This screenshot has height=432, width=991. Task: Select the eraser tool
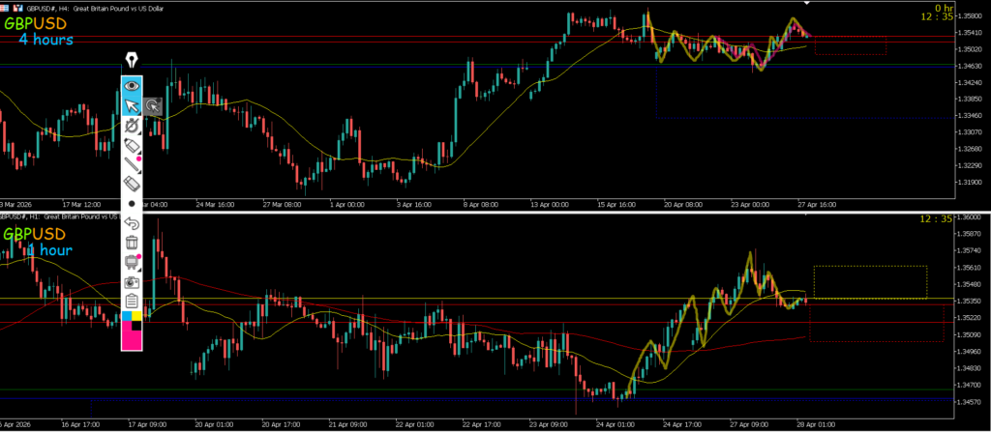(132, 183)
